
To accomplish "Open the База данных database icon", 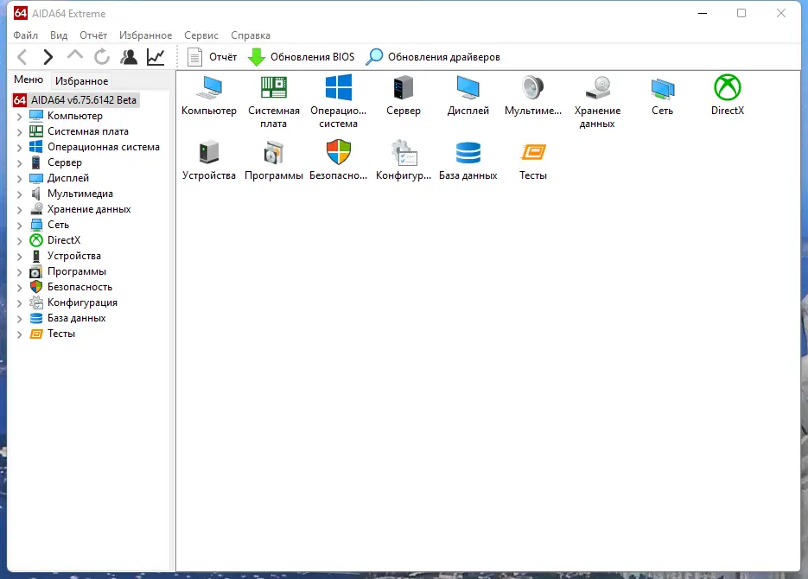I will click(468, 153).
